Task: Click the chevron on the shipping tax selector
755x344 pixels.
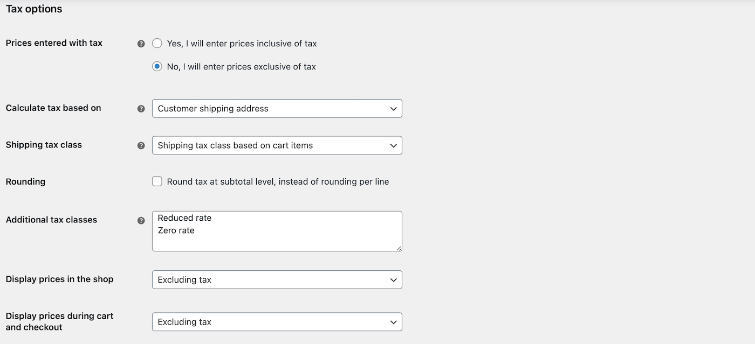Action: point(393,145)
